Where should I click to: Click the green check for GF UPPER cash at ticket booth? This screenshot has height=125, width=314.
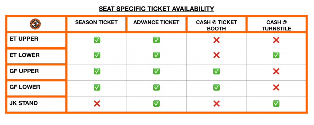tap(216, 71)
